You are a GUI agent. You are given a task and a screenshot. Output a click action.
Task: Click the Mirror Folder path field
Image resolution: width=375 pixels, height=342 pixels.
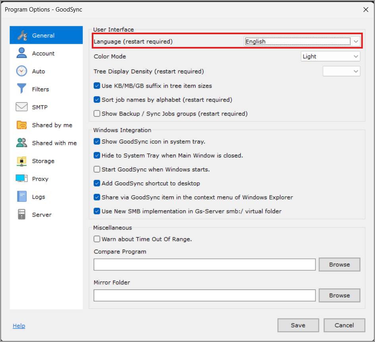point(205,295)
